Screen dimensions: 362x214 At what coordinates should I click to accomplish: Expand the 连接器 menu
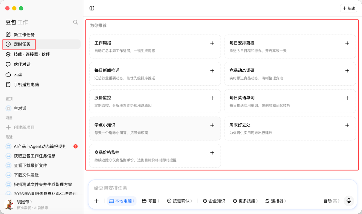tap(276, 201)
